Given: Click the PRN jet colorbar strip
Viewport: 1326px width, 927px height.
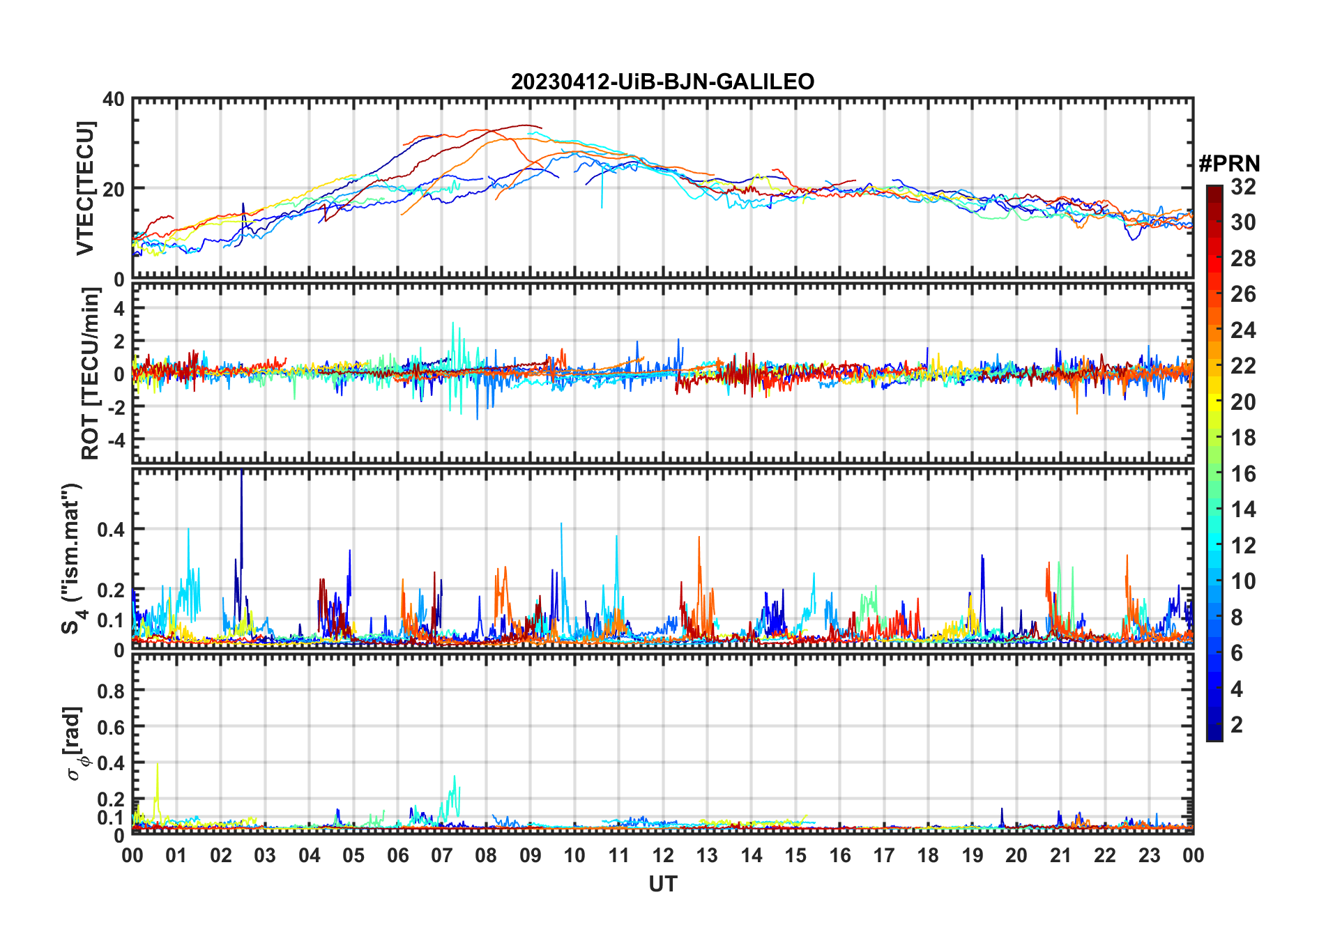Looking at the screenshot, I should coord(1214,463).
